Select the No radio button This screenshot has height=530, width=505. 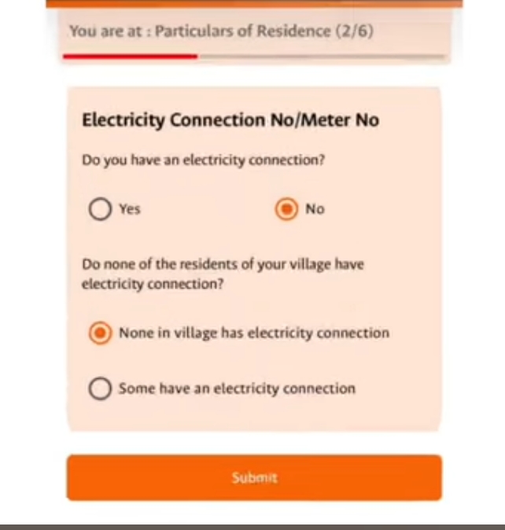click(286, 209)
